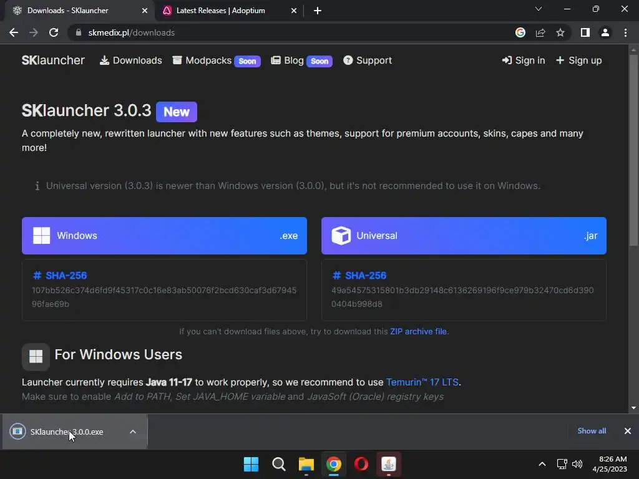639x479 pixels.
Task: Click the browser forward arrow
Action: pos(34,32)
